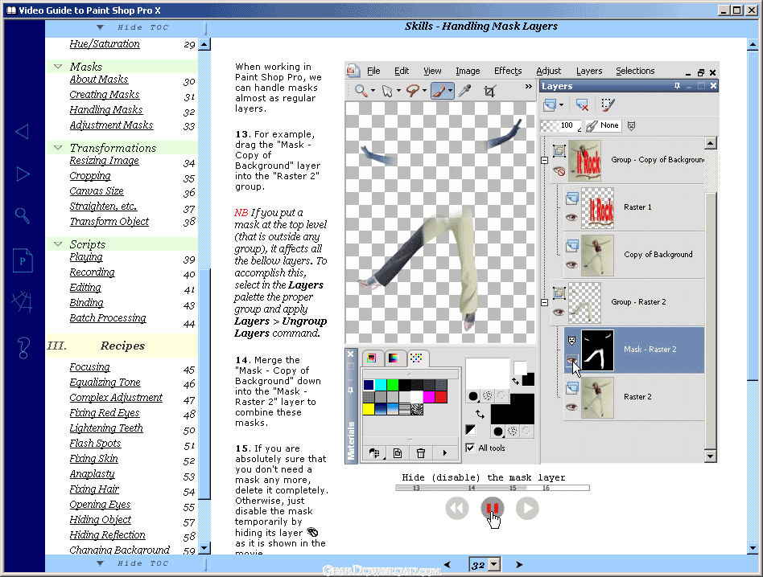Click the lock transparency icon beside None
Screen dimensions: 763x577
pyautogui.click(x=631, y=126)
